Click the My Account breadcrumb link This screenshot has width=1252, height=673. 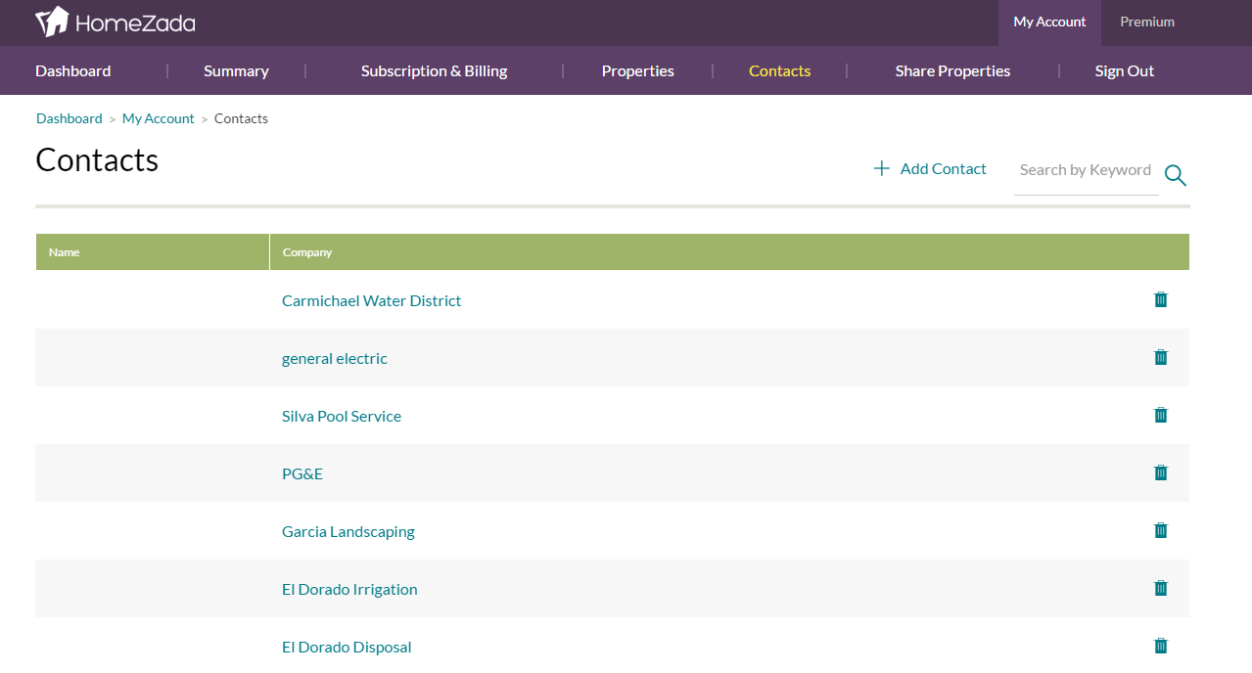[159, 118]
